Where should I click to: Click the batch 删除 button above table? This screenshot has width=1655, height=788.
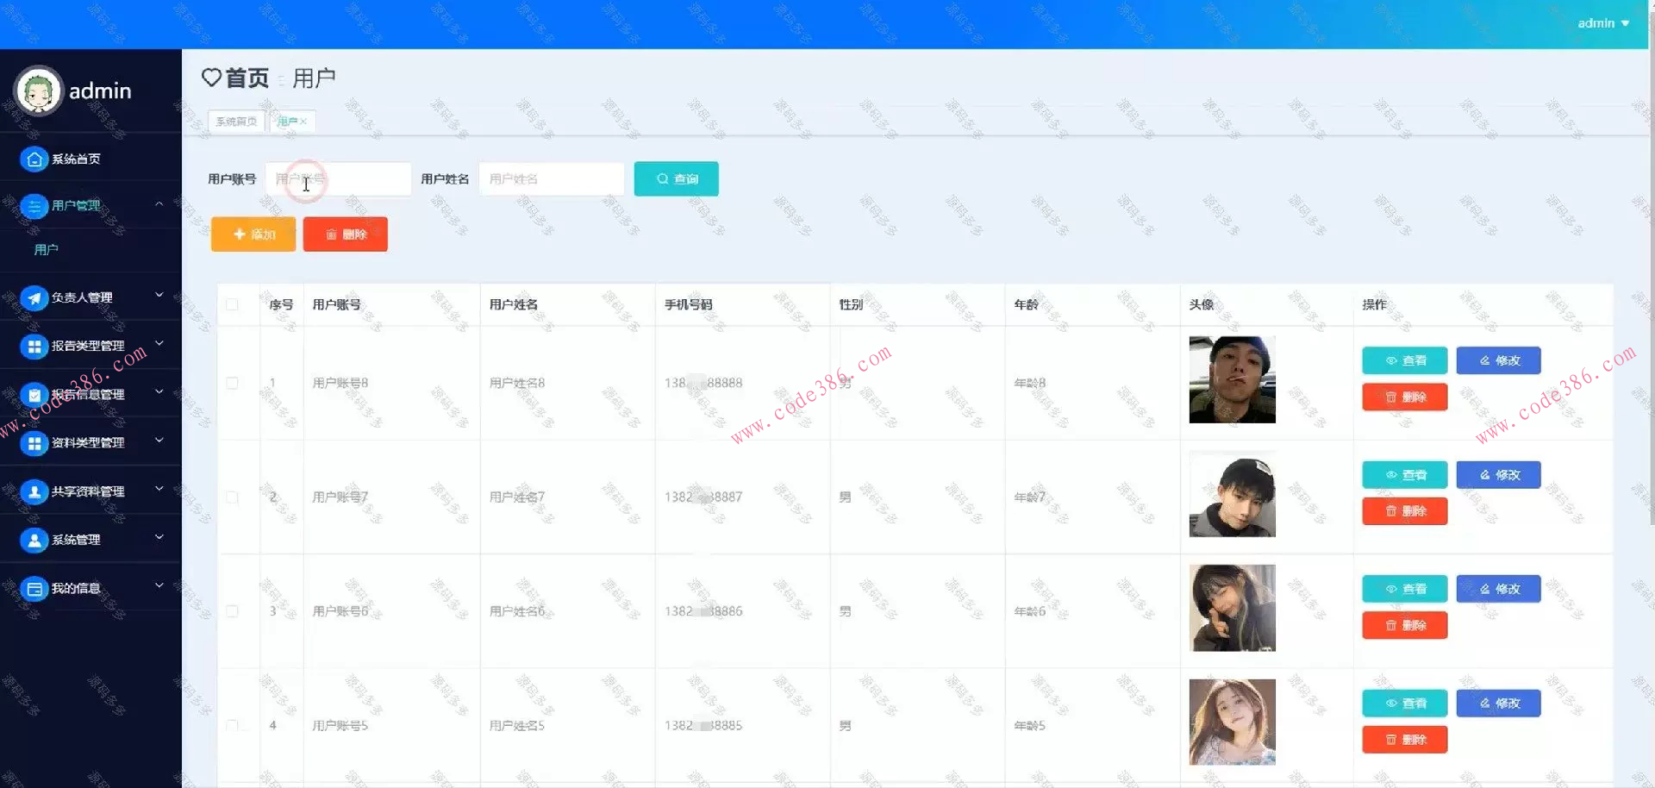pos(346,235)
